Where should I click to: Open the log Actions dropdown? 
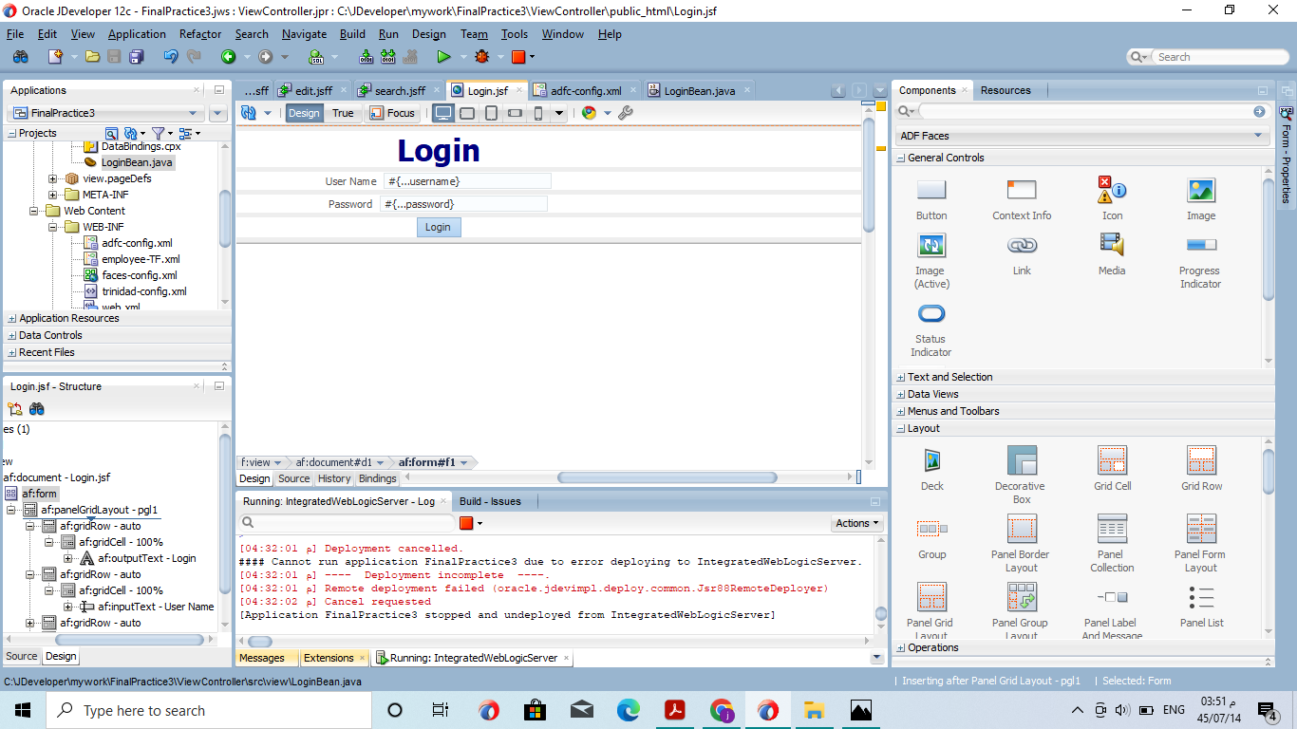click(x=857, y=523)
